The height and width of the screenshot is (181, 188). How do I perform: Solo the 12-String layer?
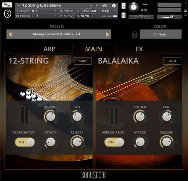pos(83,61)
